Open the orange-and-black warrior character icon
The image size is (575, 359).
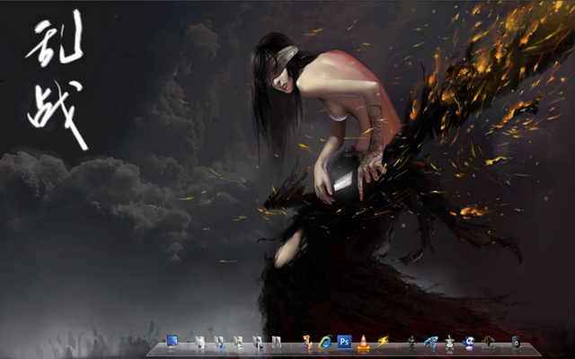pos(488,342)
